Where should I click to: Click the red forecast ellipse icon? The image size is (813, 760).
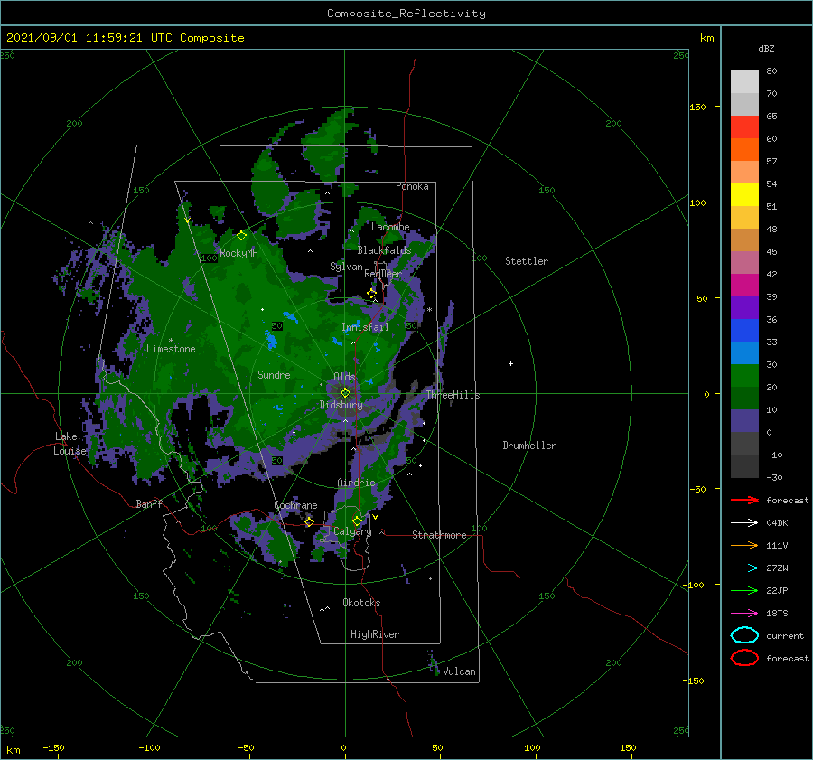tap(744, 658)
